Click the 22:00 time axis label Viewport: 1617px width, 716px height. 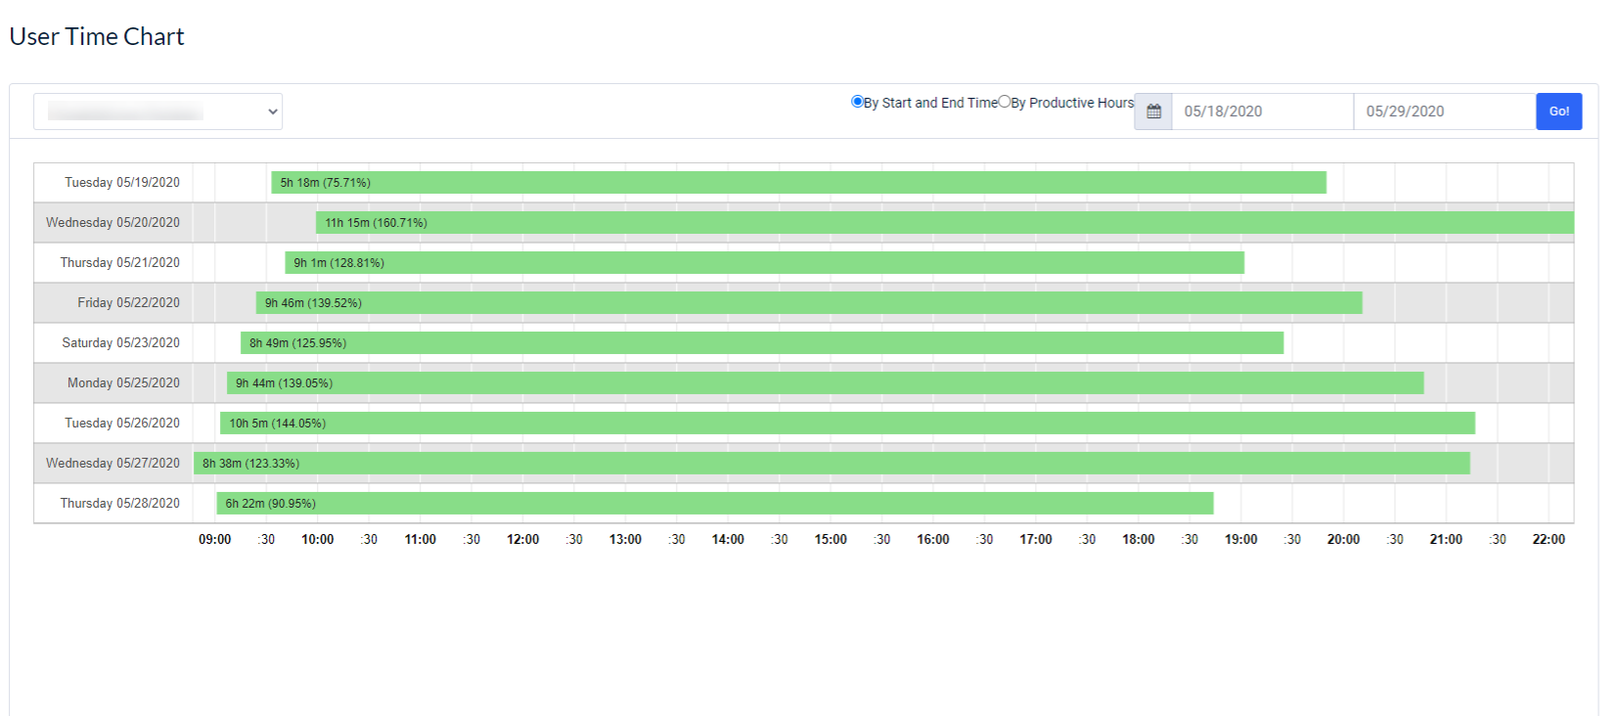(1549, 540)
